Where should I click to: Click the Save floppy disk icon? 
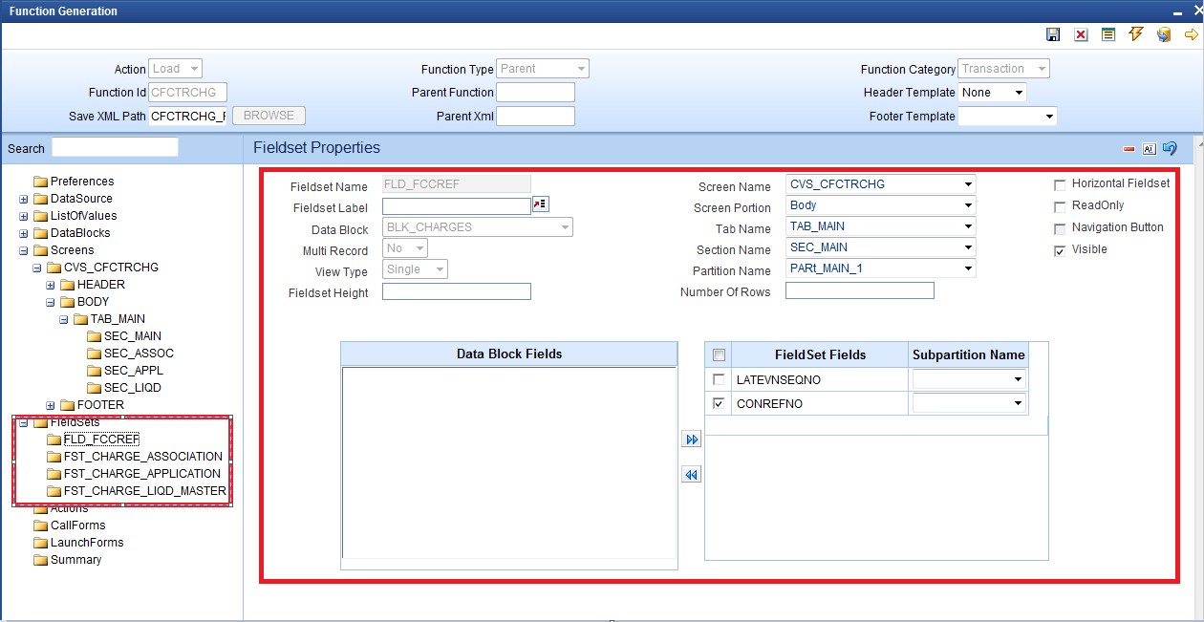click(1053, 34)
